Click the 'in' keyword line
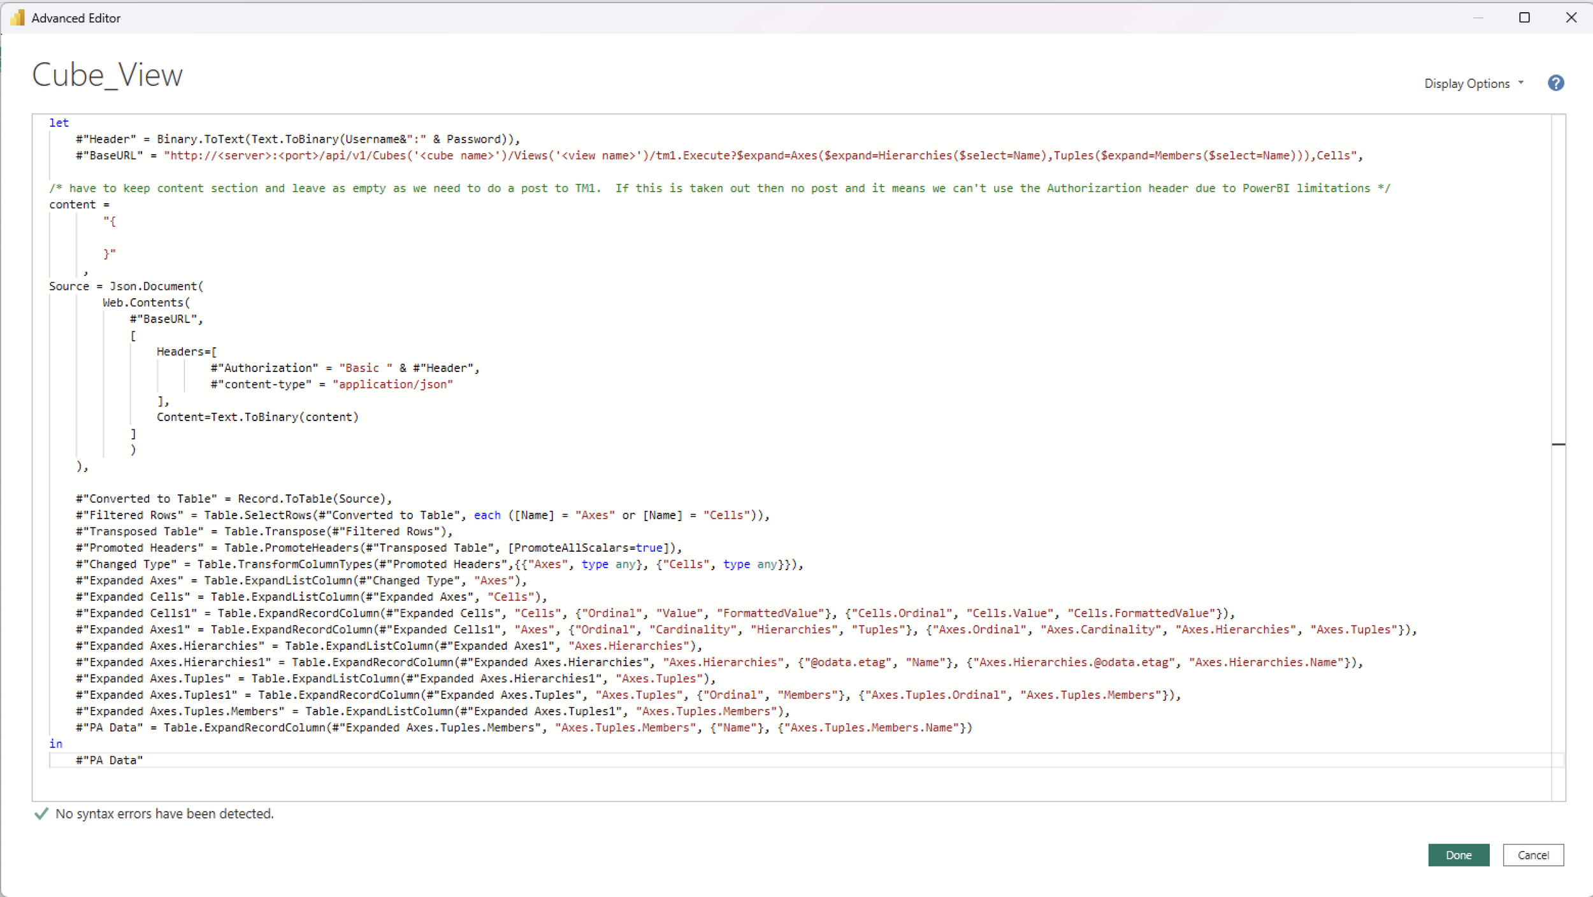The height and width of the screenshot is (897, 1593). tap(56, 743)
